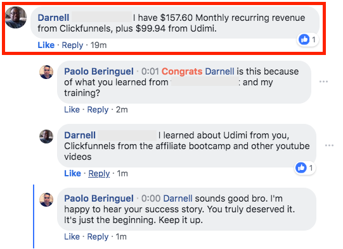Open Darnell's profile photo on the top comment

coord(16,18)
